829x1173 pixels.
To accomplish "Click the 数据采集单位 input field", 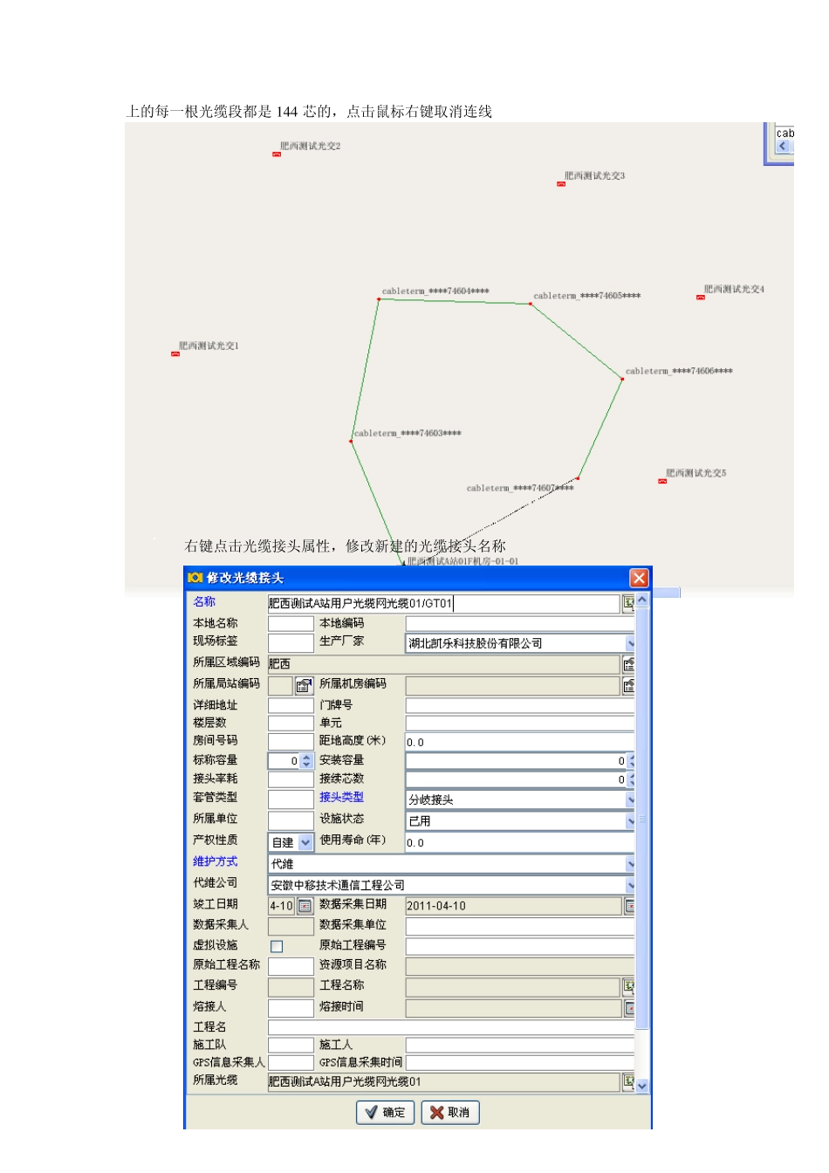I will tap(520, 926).
